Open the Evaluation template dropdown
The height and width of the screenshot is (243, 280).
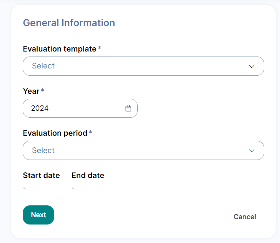pyautogui.click(x=143, y=66)
